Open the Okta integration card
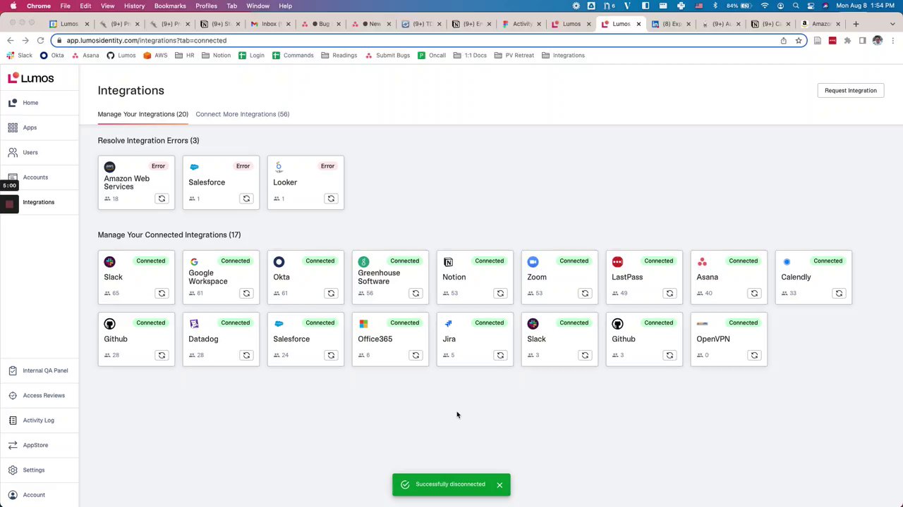 coord(305,277)
